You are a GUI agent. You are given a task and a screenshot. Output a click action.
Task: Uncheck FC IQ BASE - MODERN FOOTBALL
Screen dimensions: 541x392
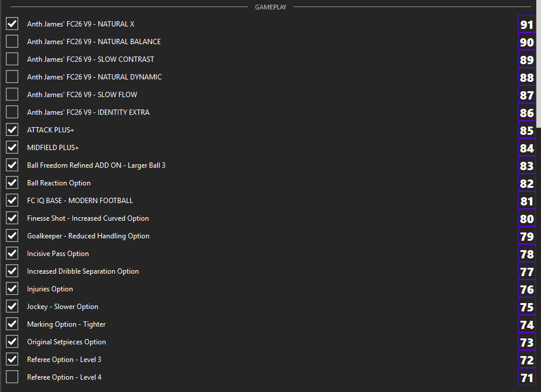12,200
